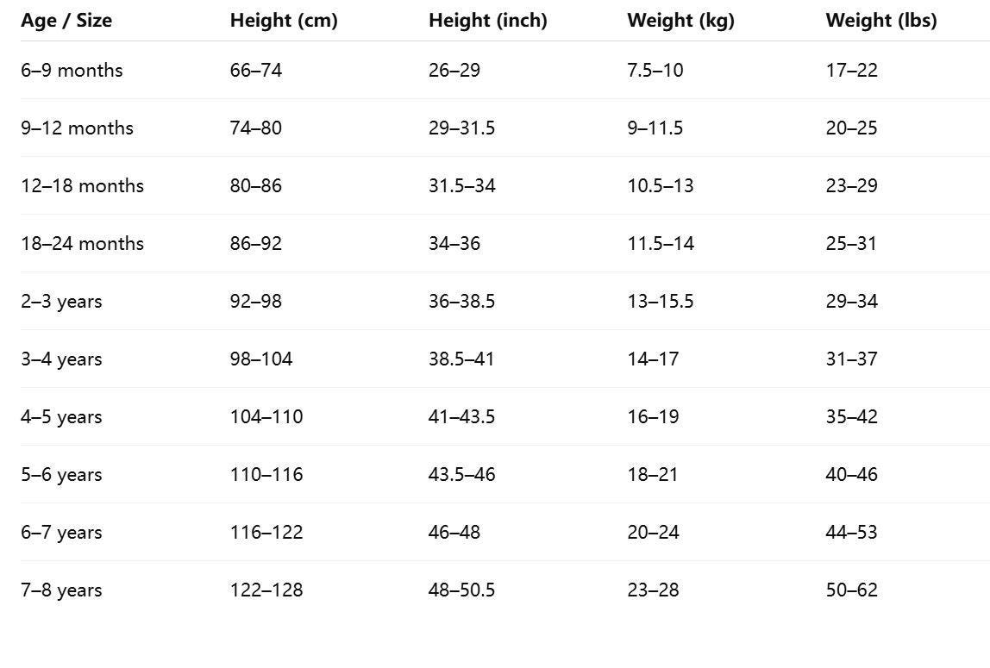Click the 41–43.5 inch height cell
The image size is (990, 668).
click(x=461, y=416)
